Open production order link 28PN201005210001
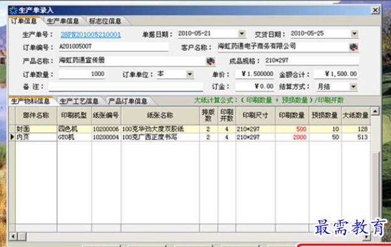This screenshot has height=247, width=391. pyautogui.click(x=91, y=34)
